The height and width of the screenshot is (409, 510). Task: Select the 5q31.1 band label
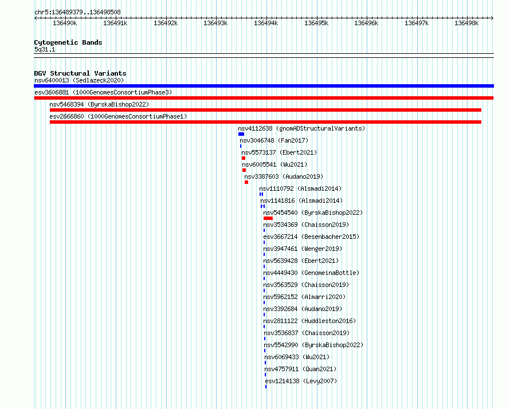point(45,49)
